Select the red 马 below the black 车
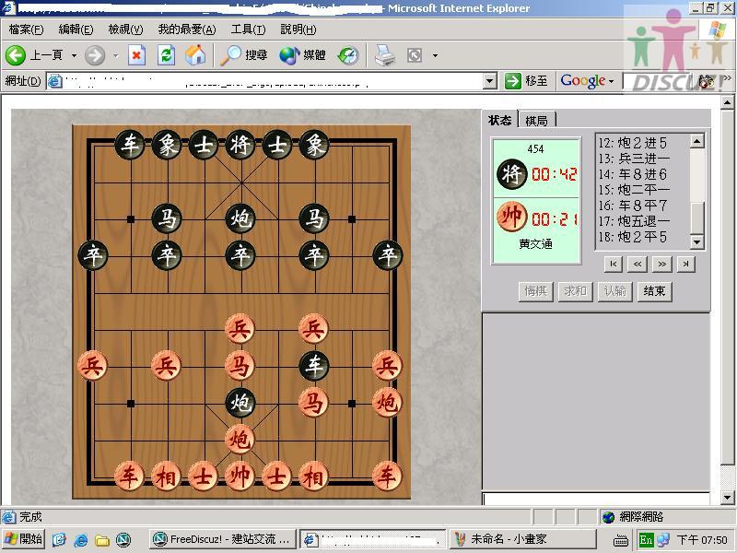Image resolution: width=737 pixels, height=553 pixels. click(x=314, y=403)
